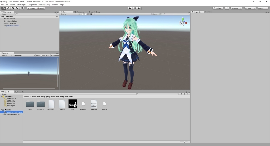The height and width of the screenshot is (146, 270).
Task: Switch to the Console tab
Action: [20, 92]
